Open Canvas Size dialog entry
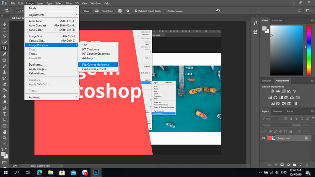The height and width of the screenshot is (177, 315). (52, 40)
